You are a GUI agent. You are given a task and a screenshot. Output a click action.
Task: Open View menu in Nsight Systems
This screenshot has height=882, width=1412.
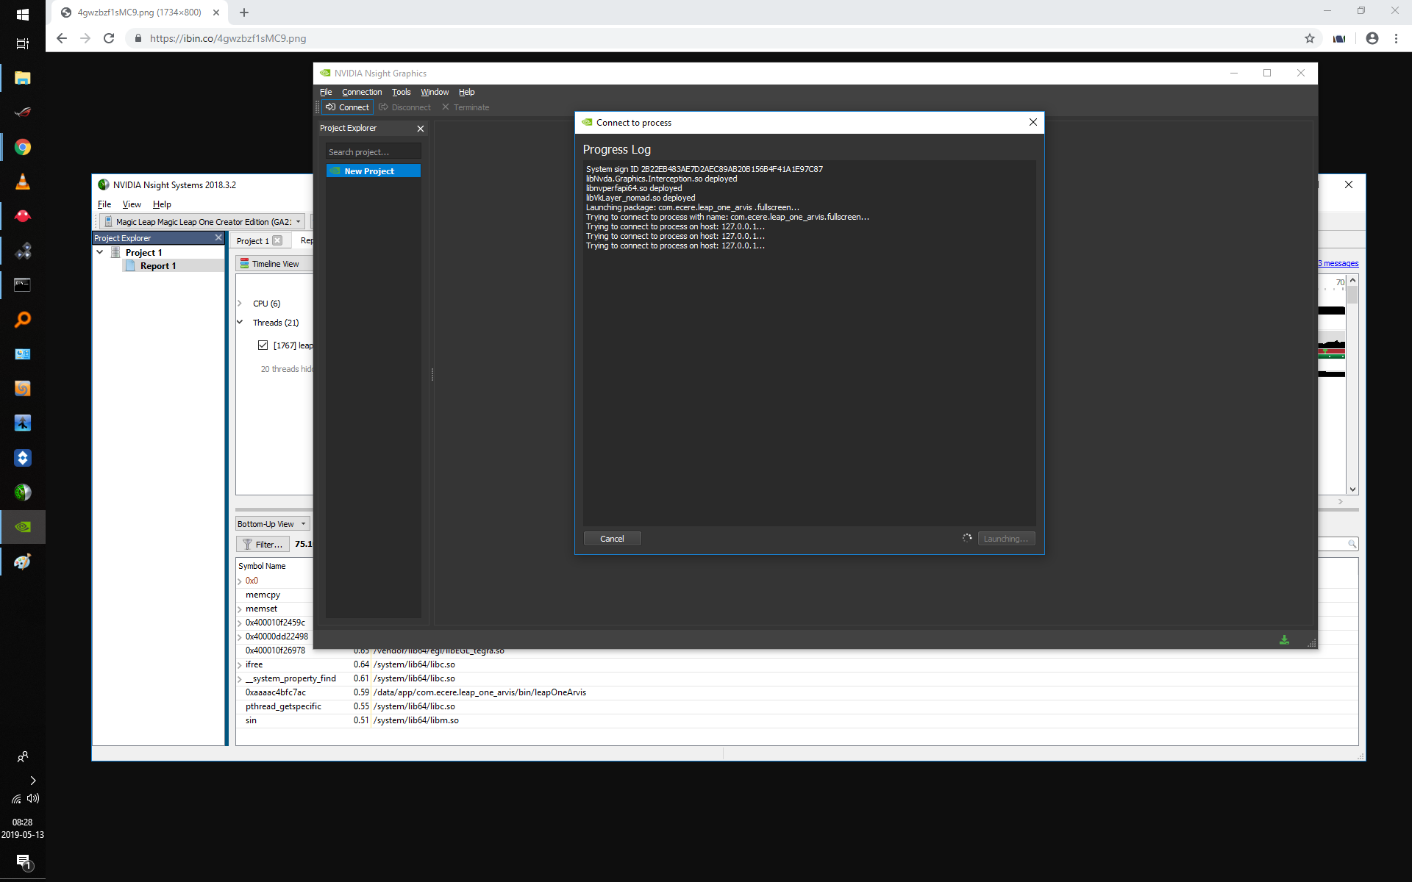(132, 204)
